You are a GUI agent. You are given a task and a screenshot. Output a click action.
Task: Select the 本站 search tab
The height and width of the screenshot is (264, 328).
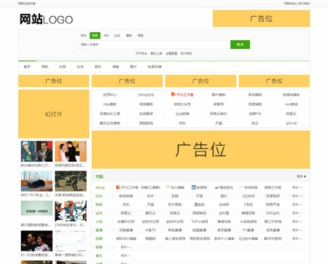point(84,36)
